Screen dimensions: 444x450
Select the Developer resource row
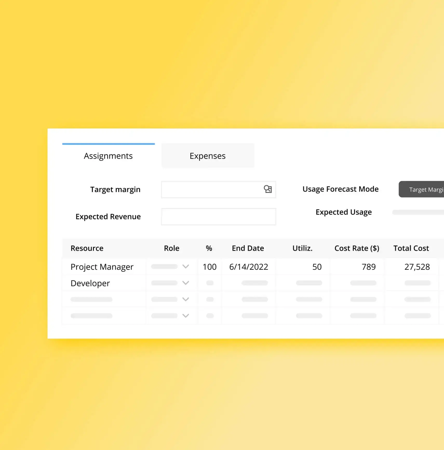point(90,283)
